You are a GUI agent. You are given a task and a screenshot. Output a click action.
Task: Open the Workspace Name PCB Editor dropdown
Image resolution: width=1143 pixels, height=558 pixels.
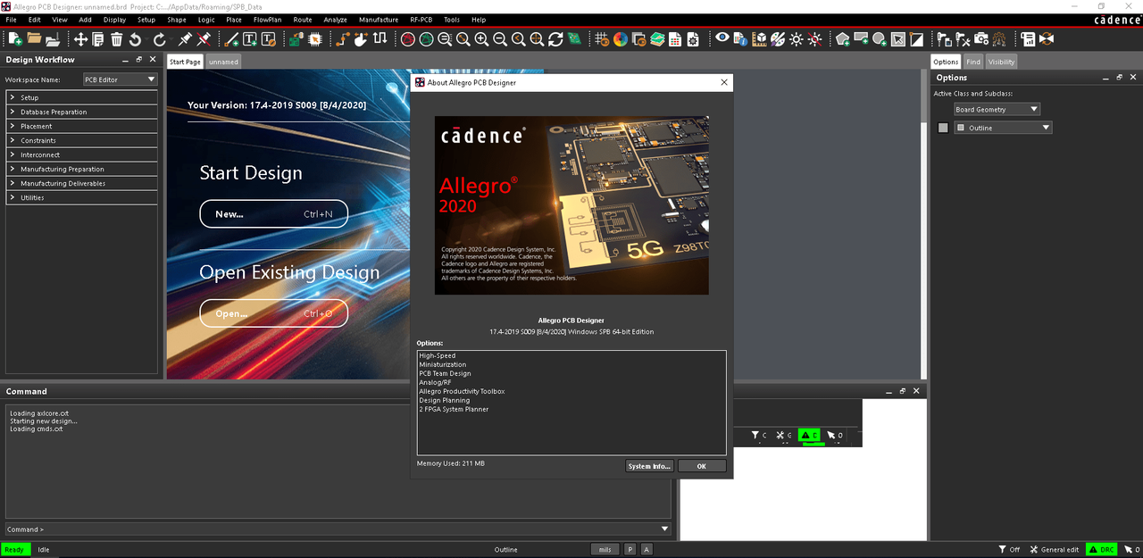click(x=120, y=79)
